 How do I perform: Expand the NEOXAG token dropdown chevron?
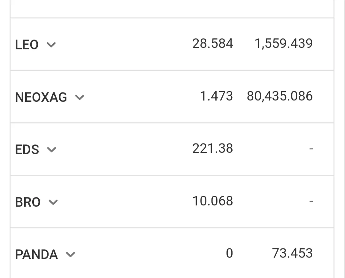point(80,97)
